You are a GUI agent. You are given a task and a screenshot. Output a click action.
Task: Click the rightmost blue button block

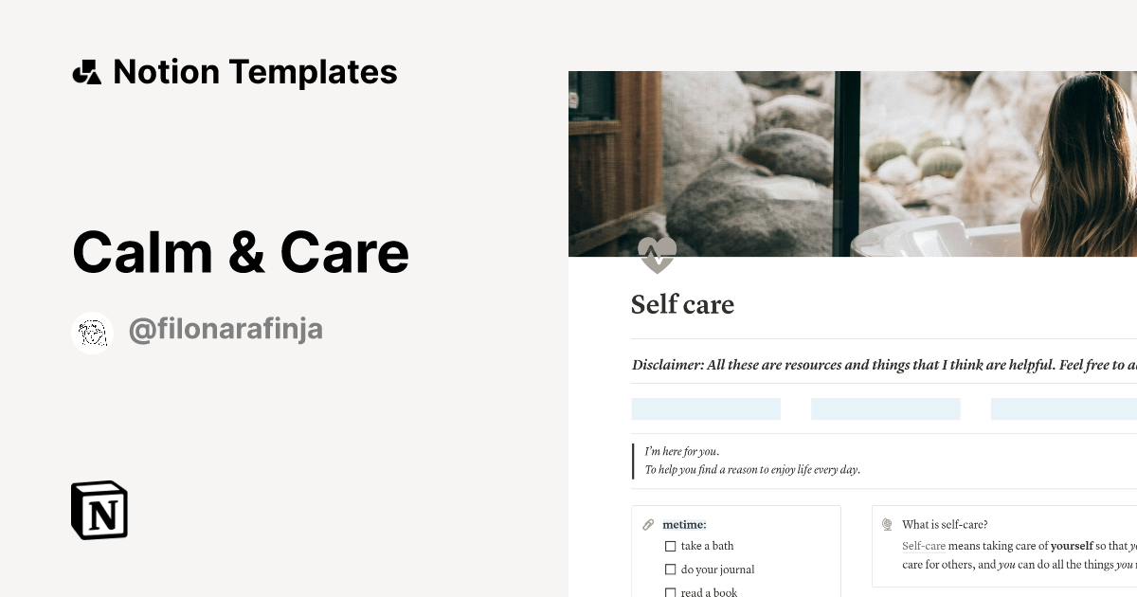click(x=1063, y=407)
